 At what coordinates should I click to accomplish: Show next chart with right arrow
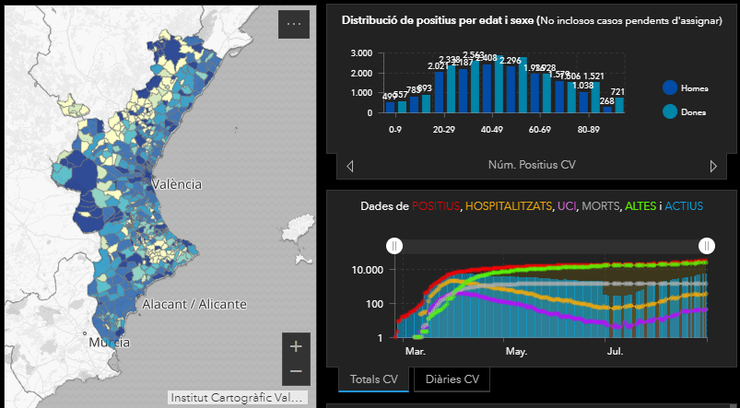pyautogui.click(x=713, y=167)
